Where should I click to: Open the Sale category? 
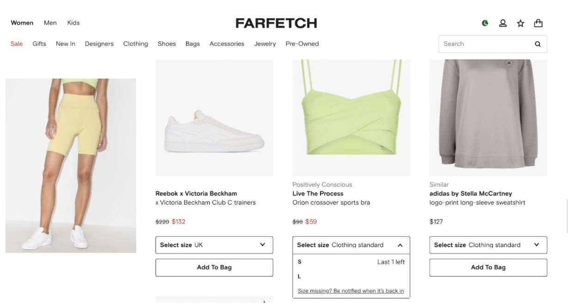[17, 44]
